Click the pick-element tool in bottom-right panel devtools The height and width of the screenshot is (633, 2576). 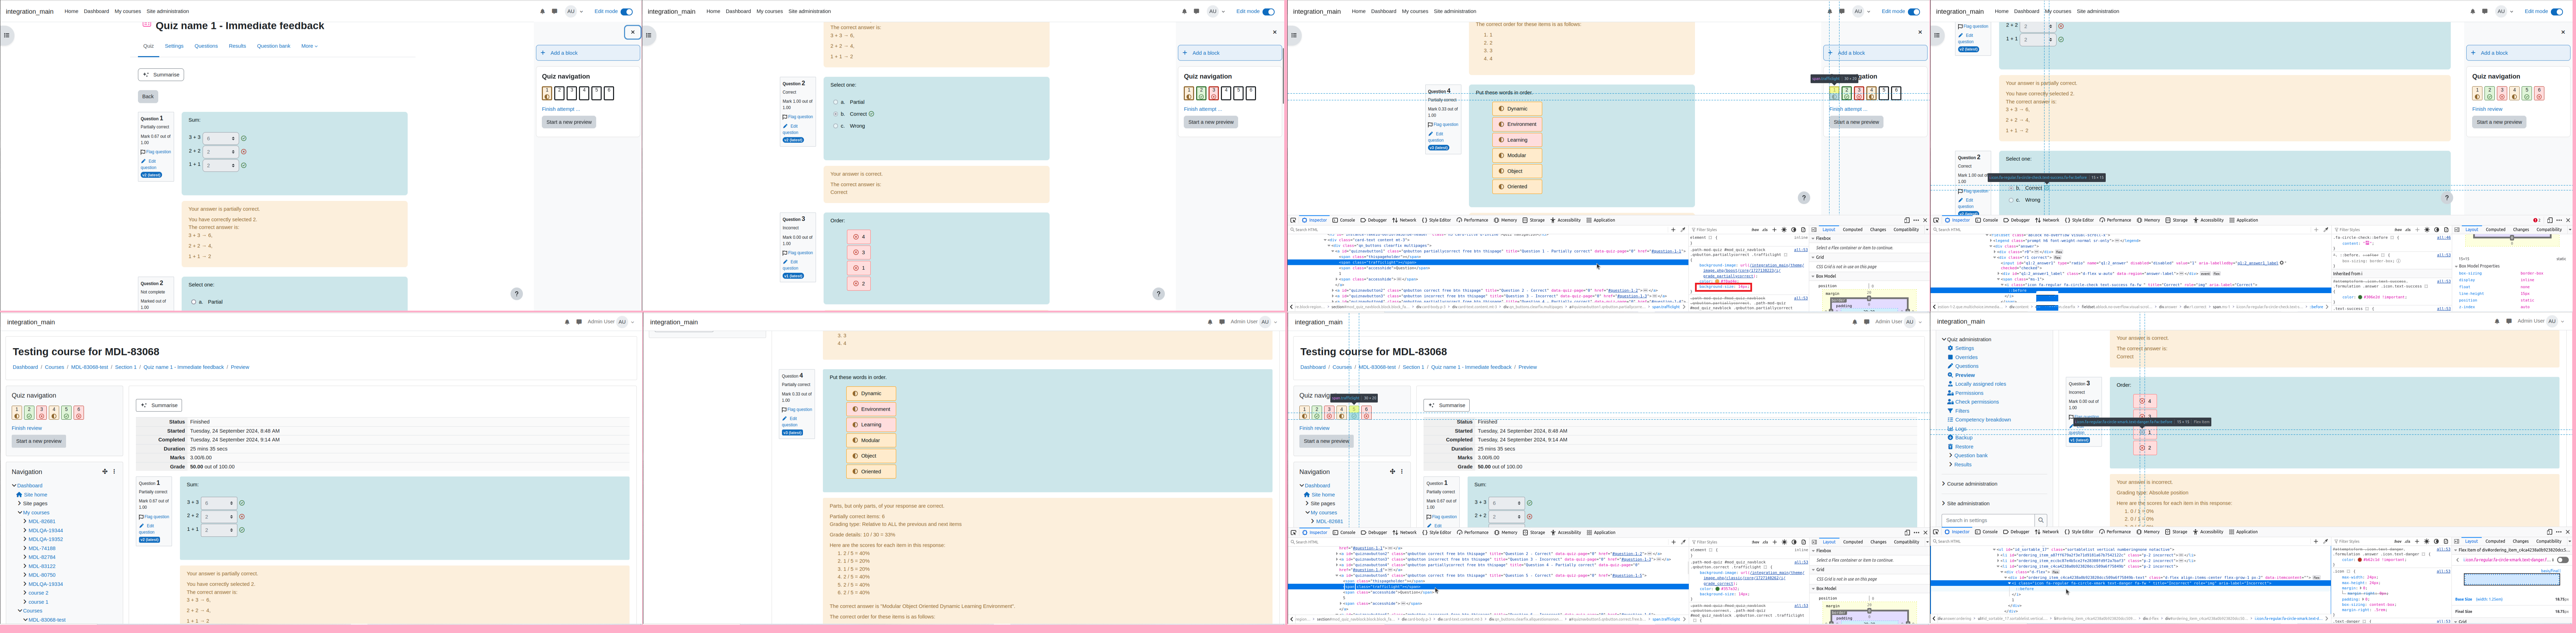tap(1936, 532)
